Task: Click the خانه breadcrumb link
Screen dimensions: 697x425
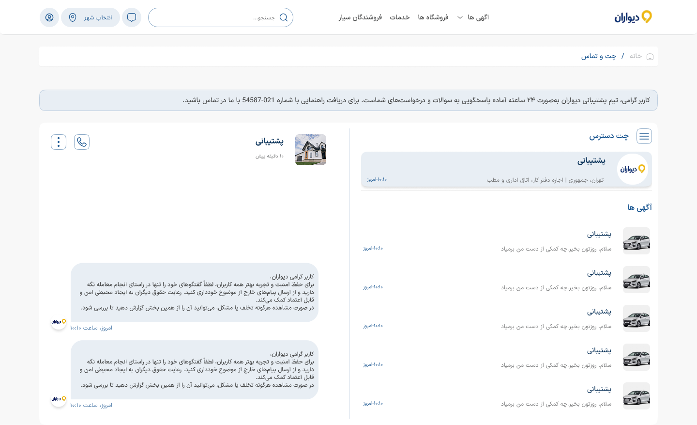Action: click(x=636, y=56)
